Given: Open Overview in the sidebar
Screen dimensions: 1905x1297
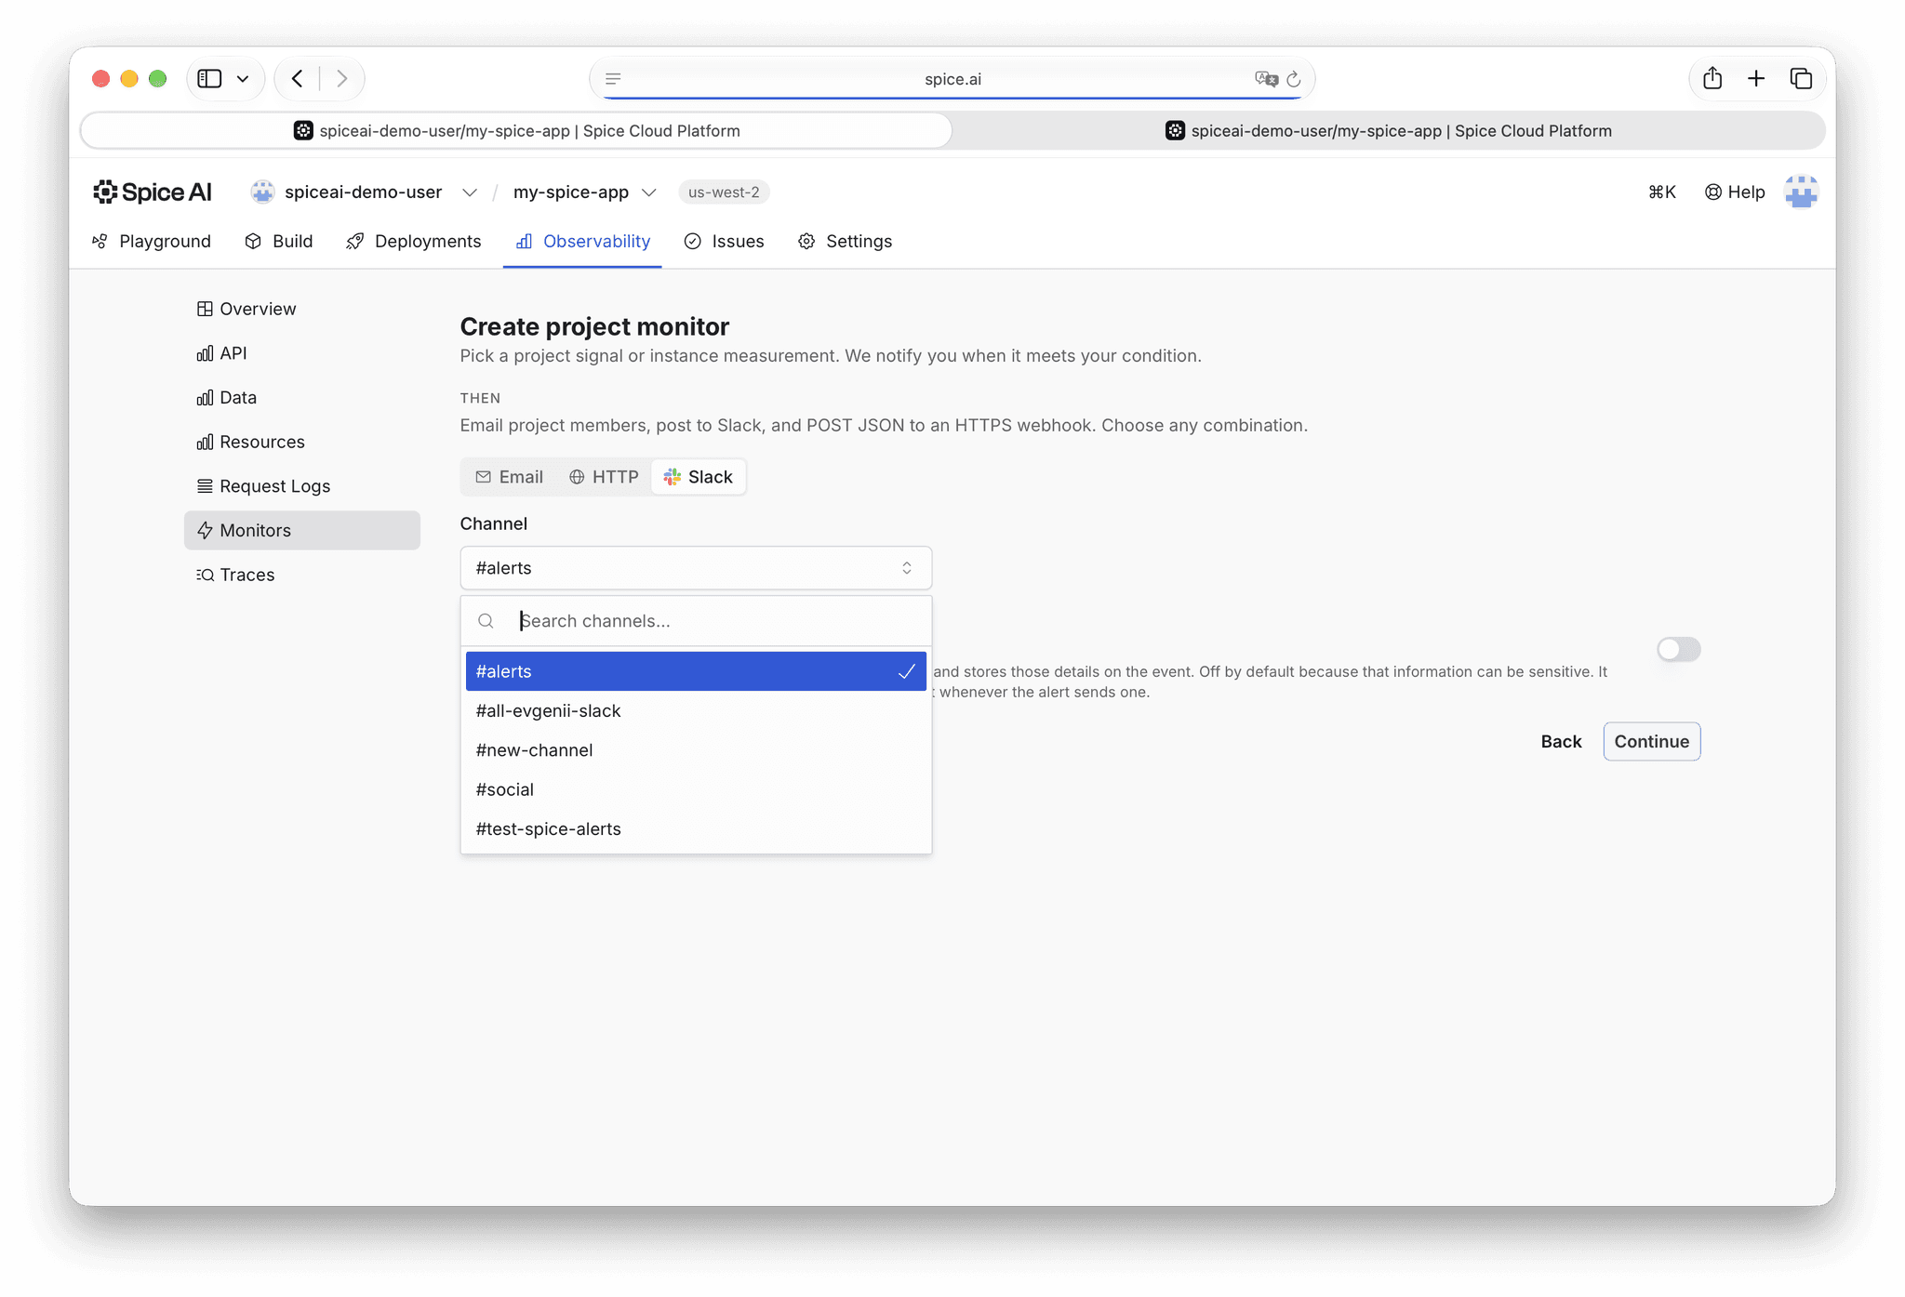Looking at the screenshot, I should (302, 309).
